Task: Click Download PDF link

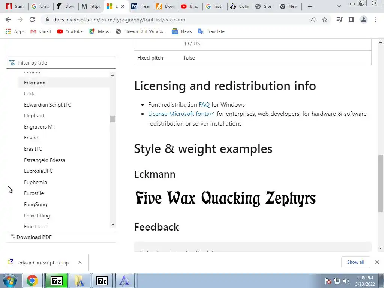Action: click(31, 237)
